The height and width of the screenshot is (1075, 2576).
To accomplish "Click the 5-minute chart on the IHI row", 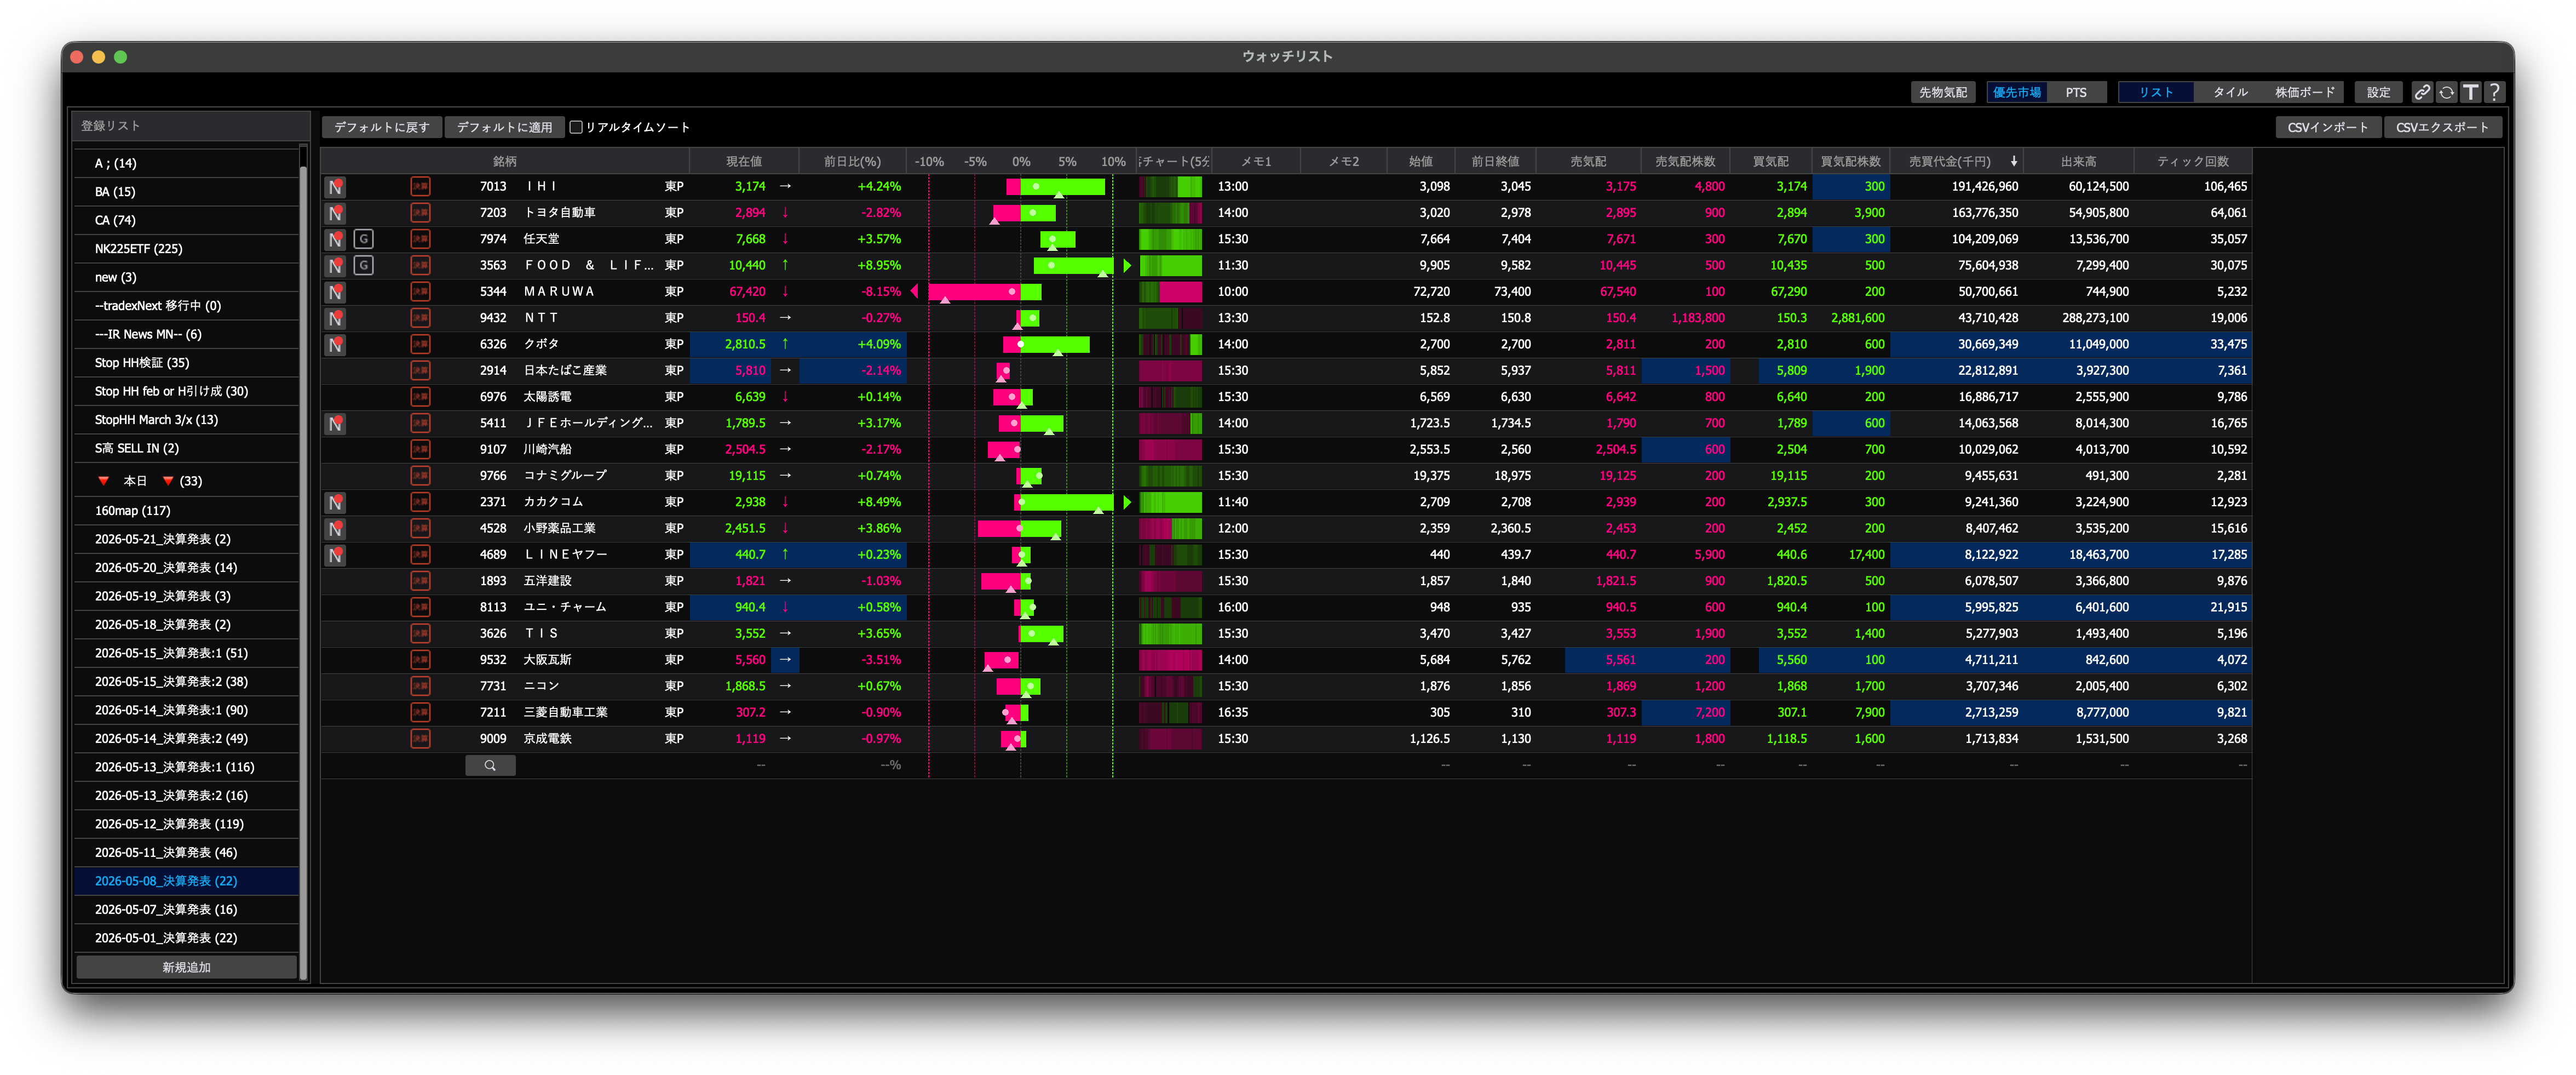I will [x=1170, y=186].
